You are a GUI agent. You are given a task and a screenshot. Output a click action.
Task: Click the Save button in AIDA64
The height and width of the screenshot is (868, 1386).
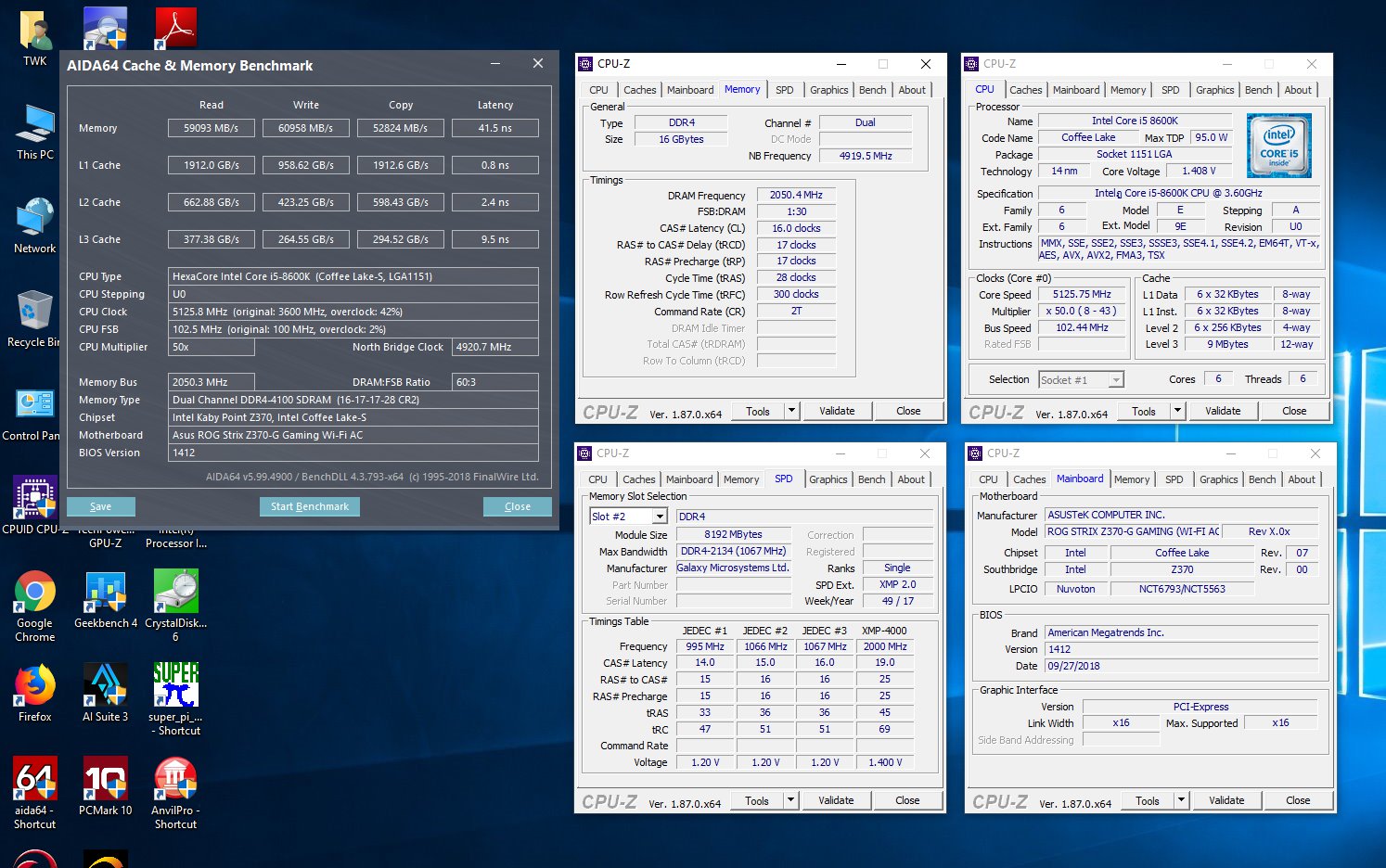(x=101, y=506)
